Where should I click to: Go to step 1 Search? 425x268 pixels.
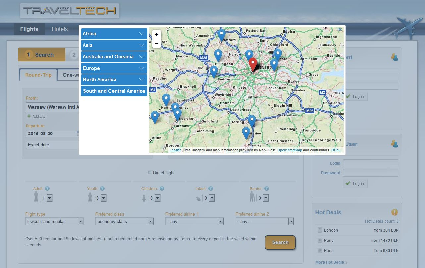[x=41, y=55]
